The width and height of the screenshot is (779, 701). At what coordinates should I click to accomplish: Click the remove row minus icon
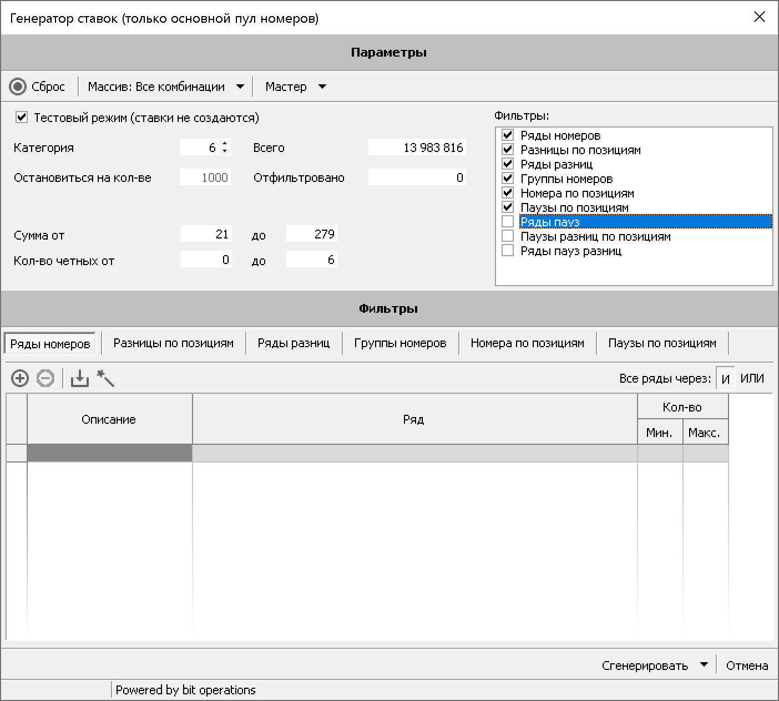(x=45, y=379)
